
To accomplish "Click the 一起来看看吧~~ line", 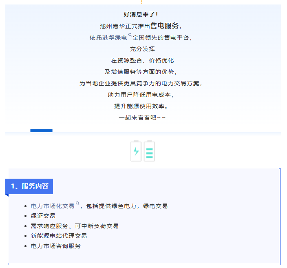I will [x=142, y=117].
